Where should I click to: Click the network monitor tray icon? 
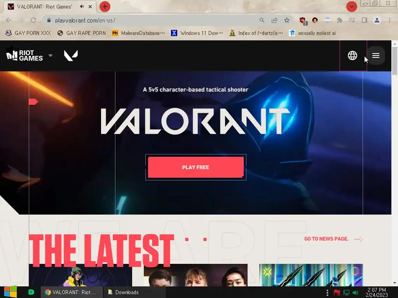point(346,293)
